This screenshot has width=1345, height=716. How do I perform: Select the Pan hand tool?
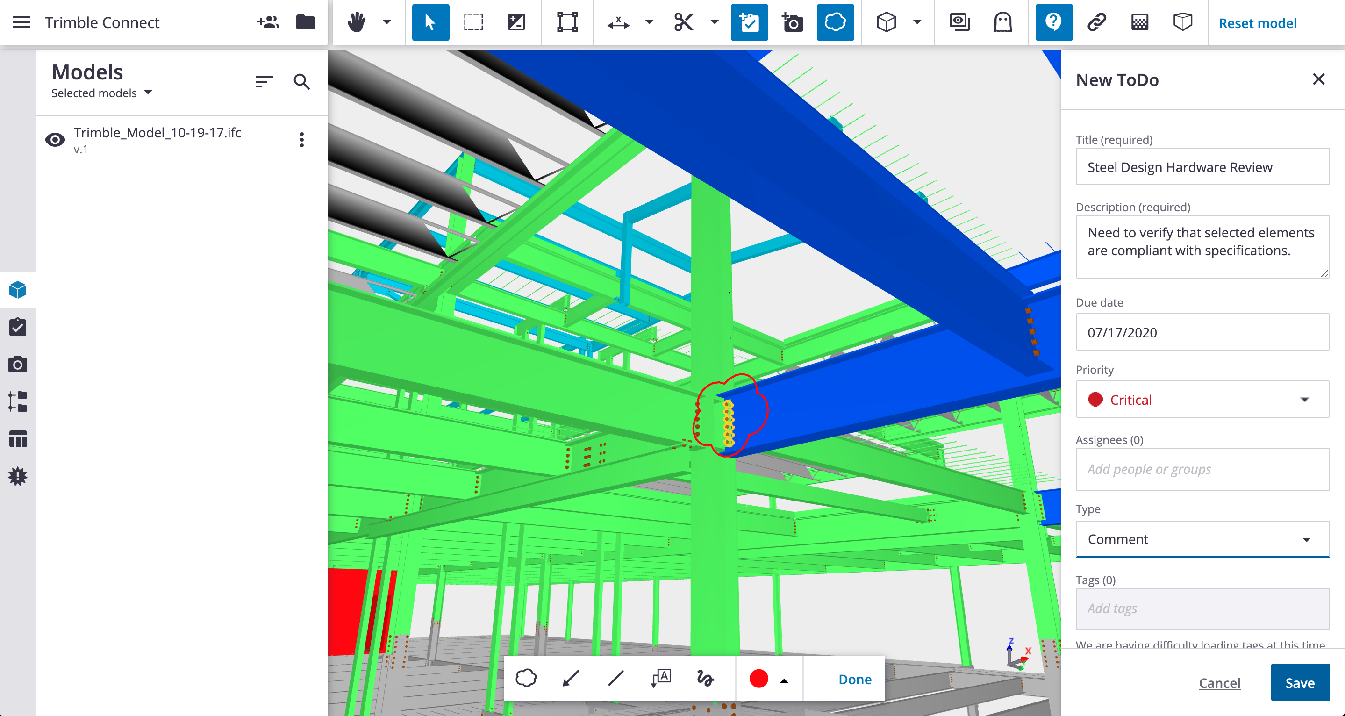(357, 22)
